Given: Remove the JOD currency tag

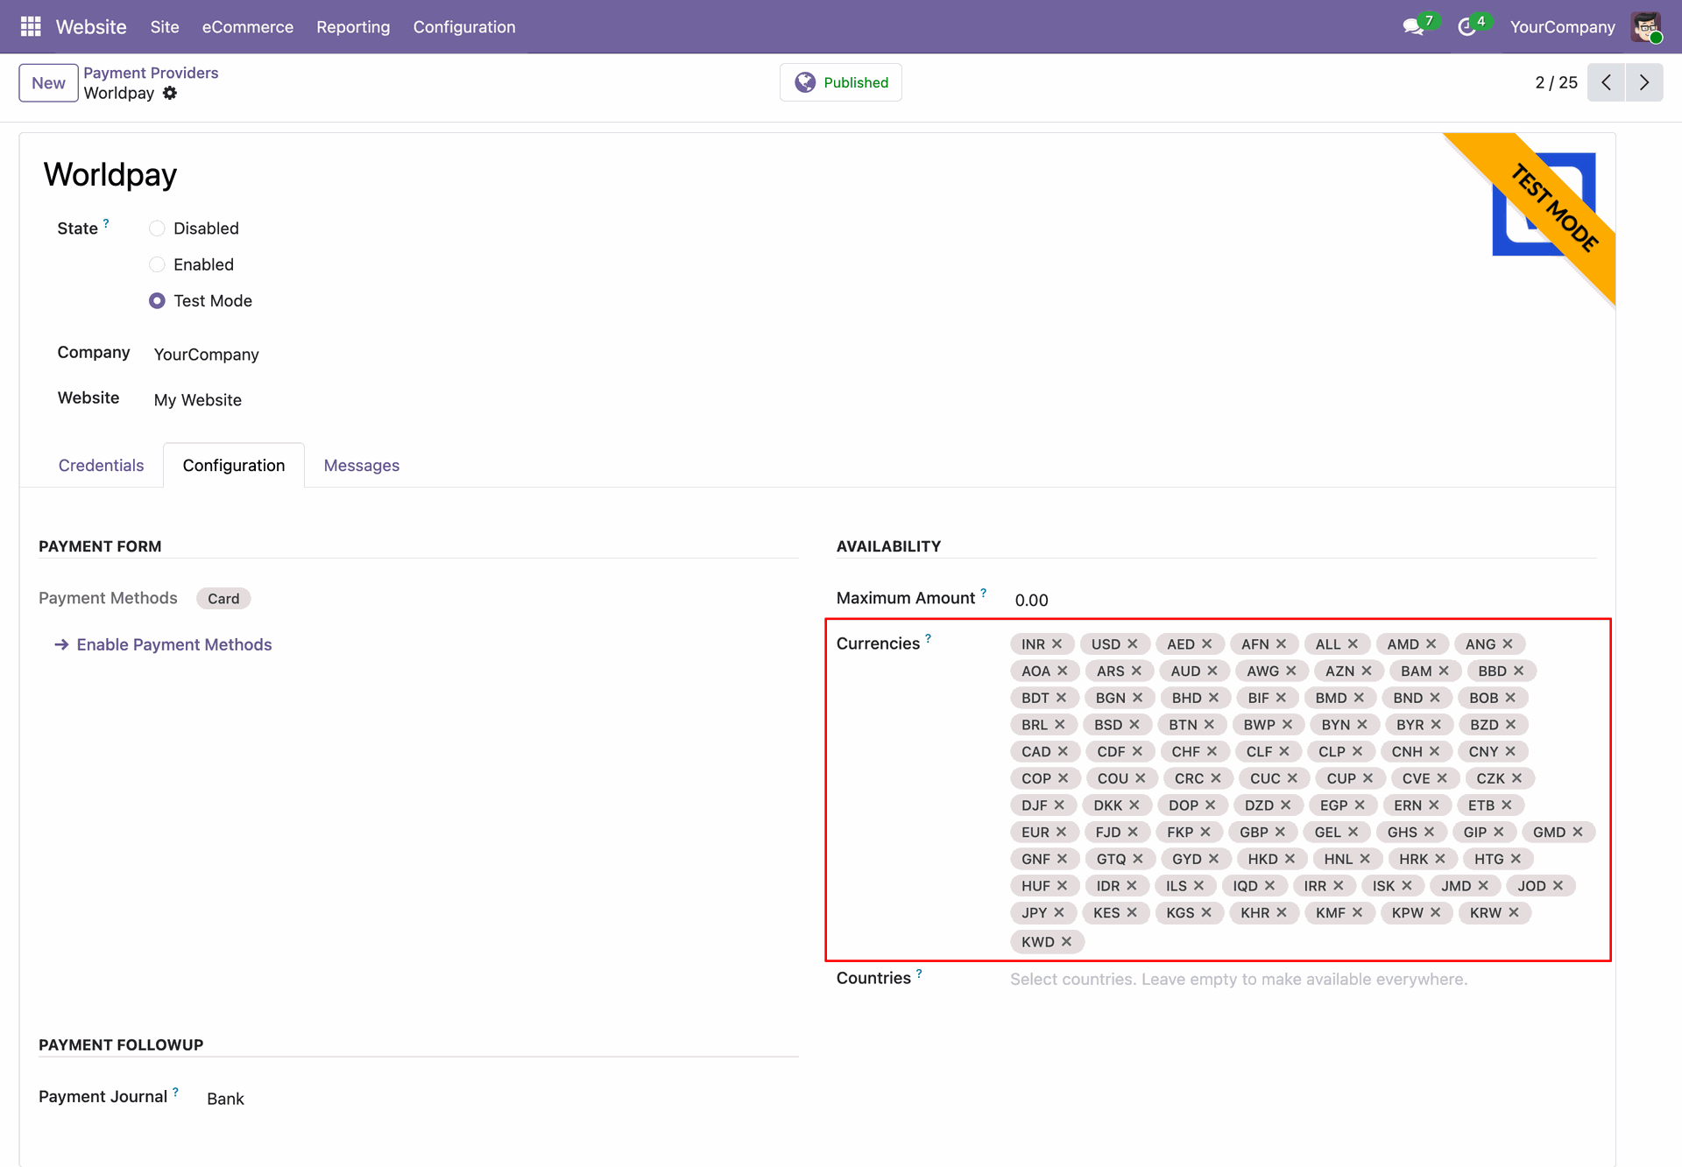Looking at the screenshot, I should click(x=1558, y=885).
